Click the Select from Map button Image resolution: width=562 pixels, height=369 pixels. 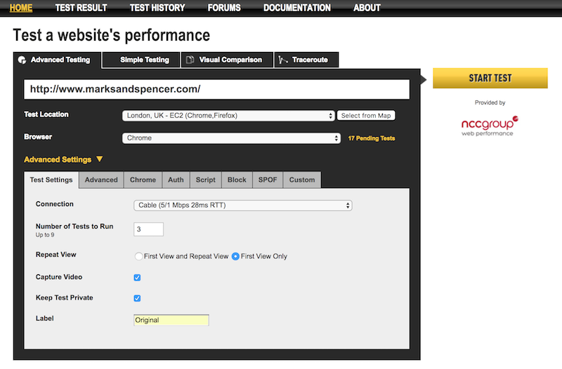click(366, 116)
